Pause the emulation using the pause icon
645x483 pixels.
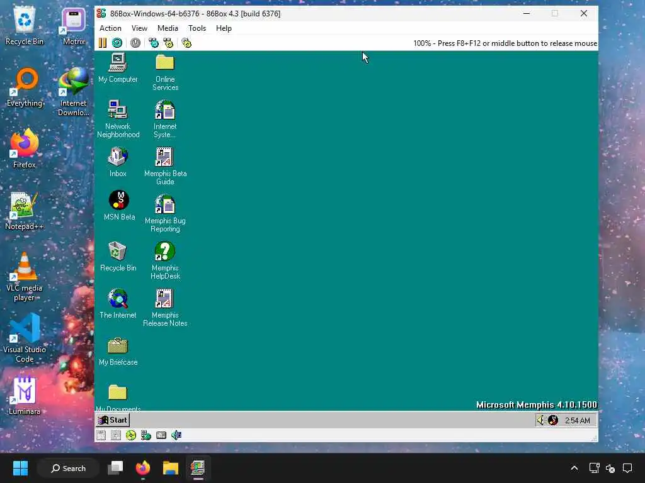pos(103,43)
